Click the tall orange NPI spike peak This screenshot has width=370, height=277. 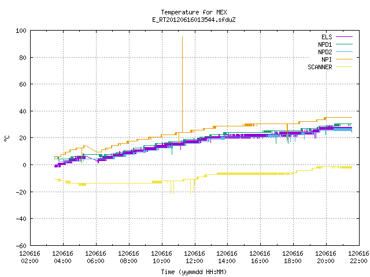coord(182,37)
